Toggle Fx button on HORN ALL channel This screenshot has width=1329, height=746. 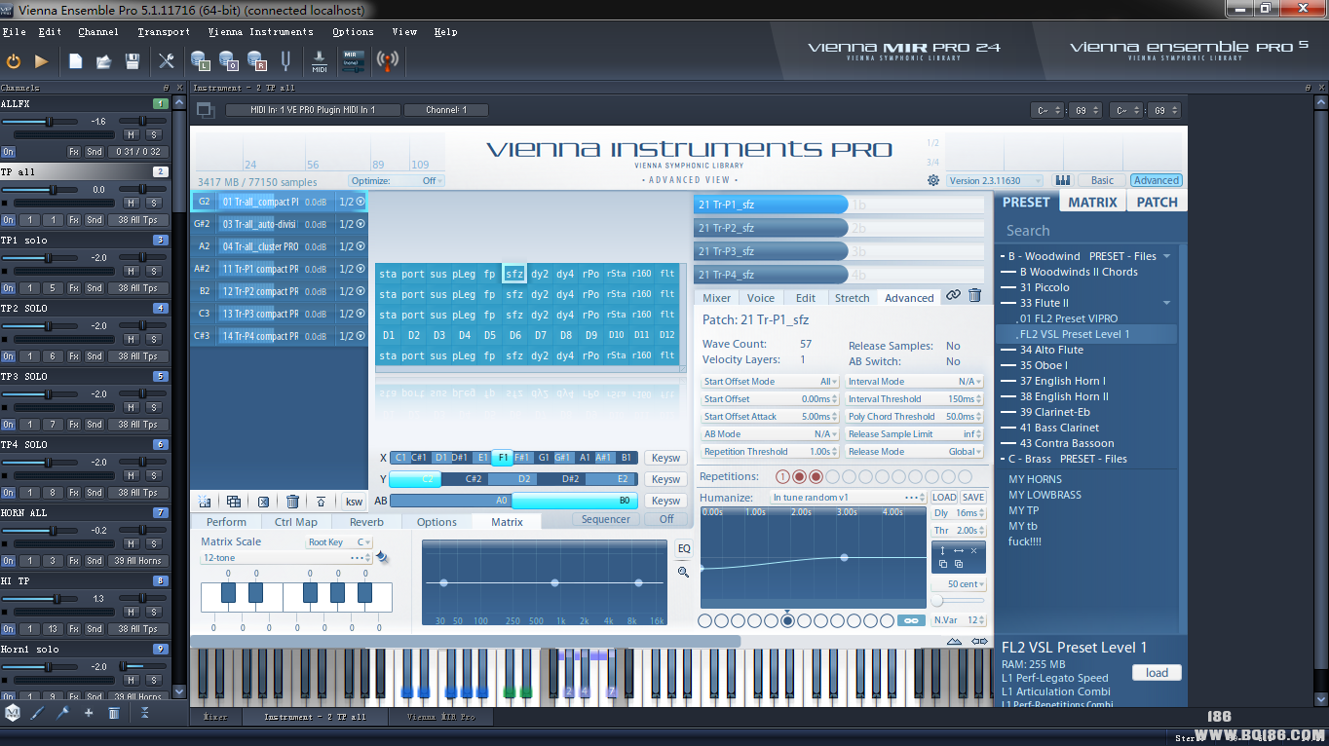coord(73,561)
